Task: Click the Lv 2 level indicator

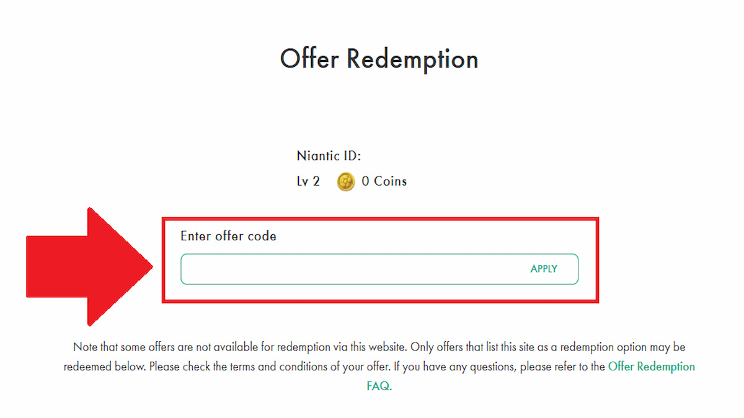Action: (x=308, y=181)
